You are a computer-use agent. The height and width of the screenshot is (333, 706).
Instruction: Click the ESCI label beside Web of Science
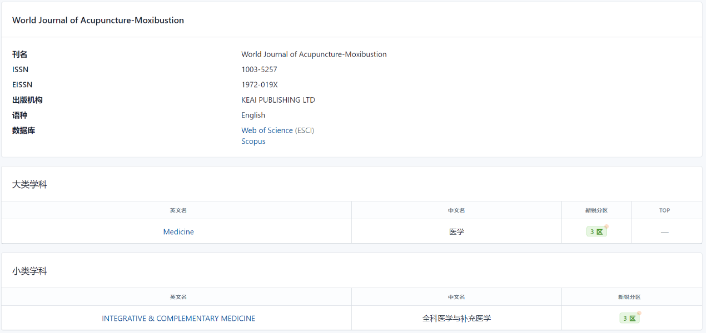pyautogui.click(x=305, y=130)
